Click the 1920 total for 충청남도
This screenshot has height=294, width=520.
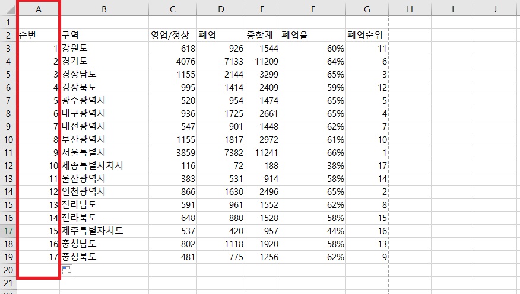pyautogui.click(x=262, y=244)
